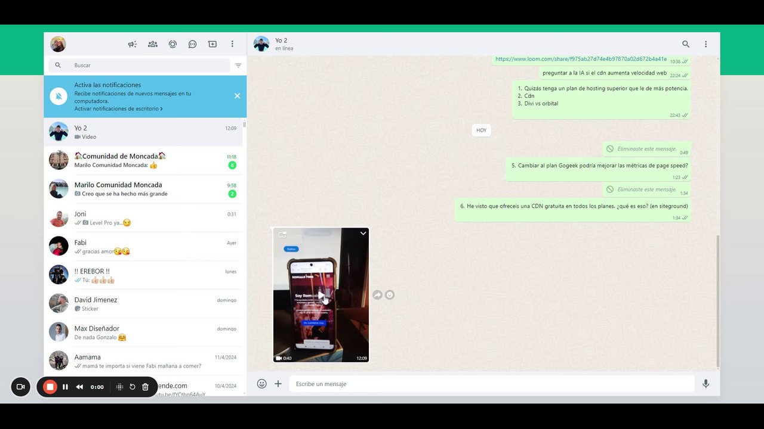The width and height of the screenshot is (764, 429).
Task: Click the muted bell notification icon
Action: (x=58, y=96)
